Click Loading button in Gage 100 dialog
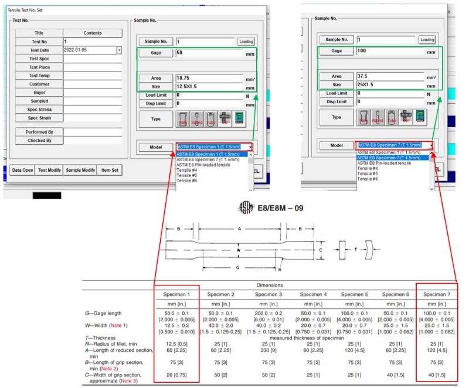The image size is (469, 388). click(427, 39)
